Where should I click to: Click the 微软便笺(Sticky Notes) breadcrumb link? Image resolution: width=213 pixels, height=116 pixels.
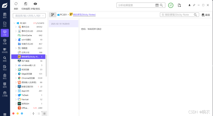(x=84, y=15)
